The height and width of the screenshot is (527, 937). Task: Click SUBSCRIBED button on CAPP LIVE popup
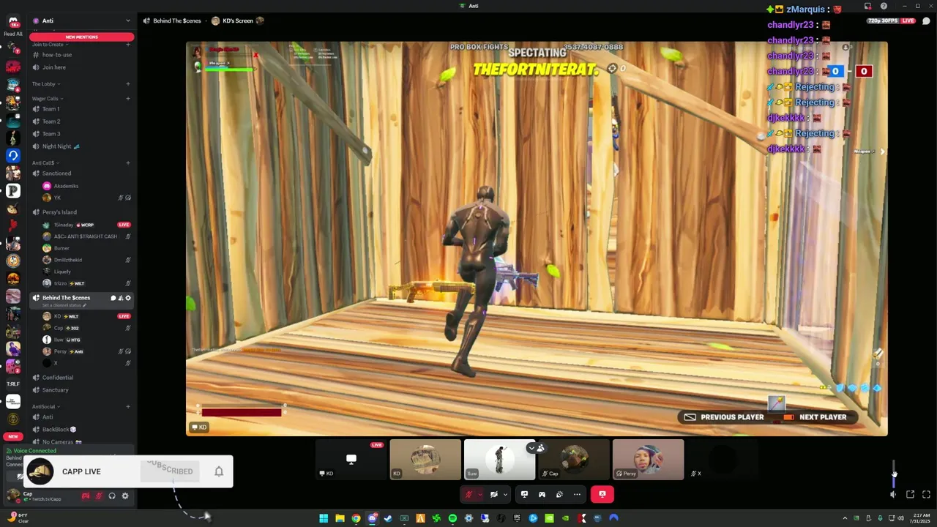coord(170,471)
